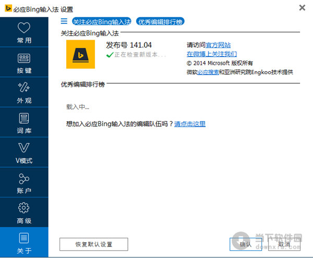Click the yellow Bing keyboard logo

[x=81, y=54]
